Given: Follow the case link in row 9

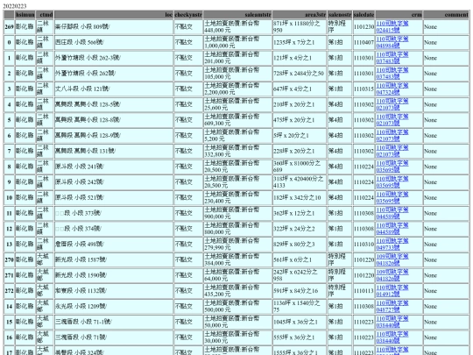Looking at the screenshot, I should [x=392, y=182].
